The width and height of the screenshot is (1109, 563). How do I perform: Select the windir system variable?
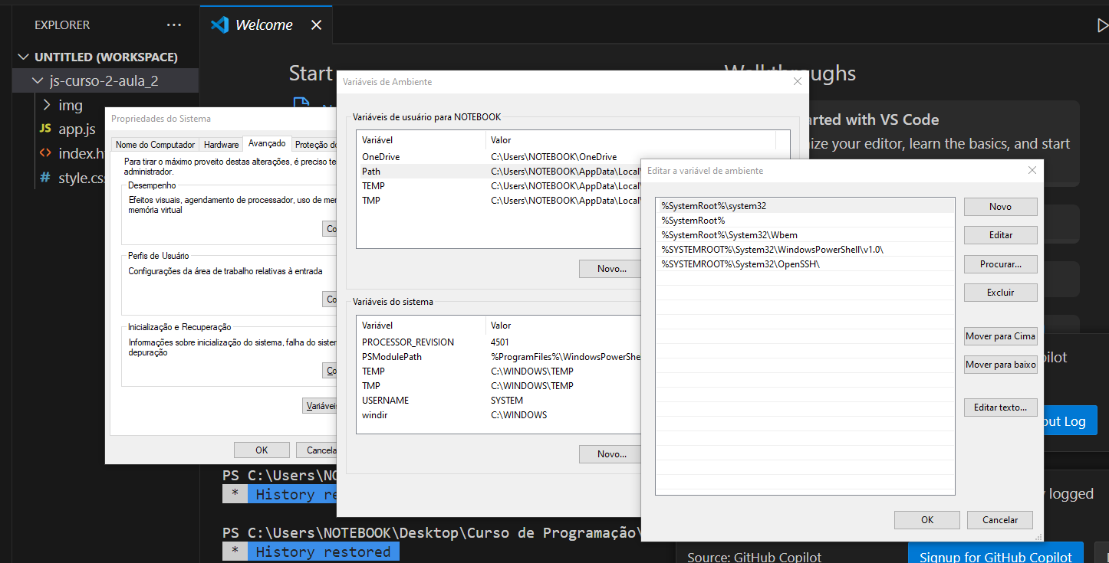click(499, 415)
